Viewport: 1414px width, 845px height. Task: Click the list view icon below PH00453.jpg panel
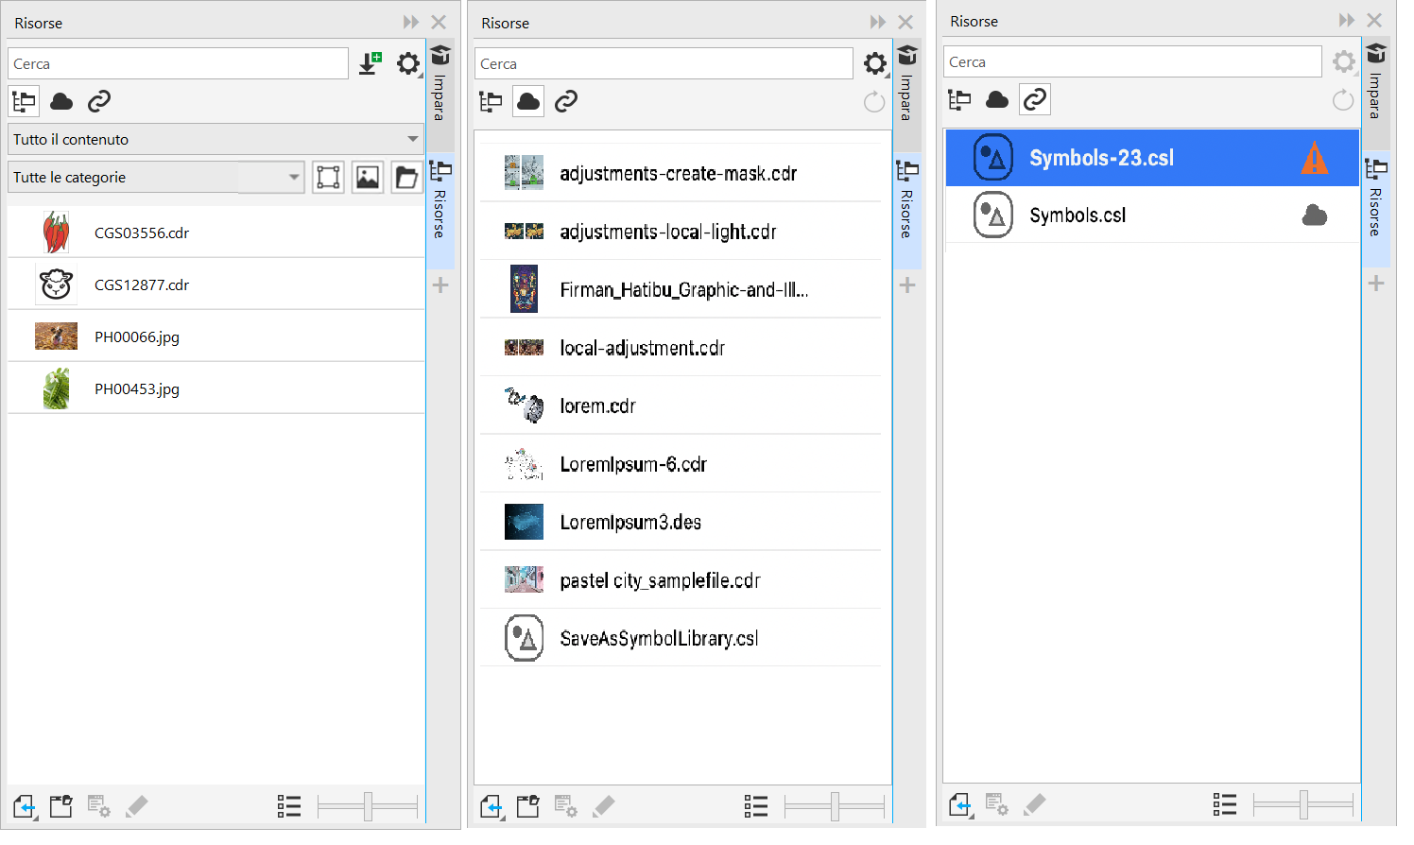[289, 806]
